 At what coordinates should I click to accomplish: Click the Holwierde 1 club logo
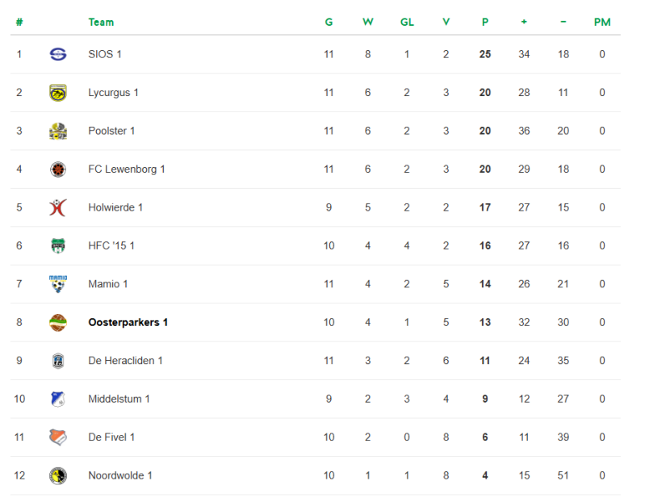point(58,207)
